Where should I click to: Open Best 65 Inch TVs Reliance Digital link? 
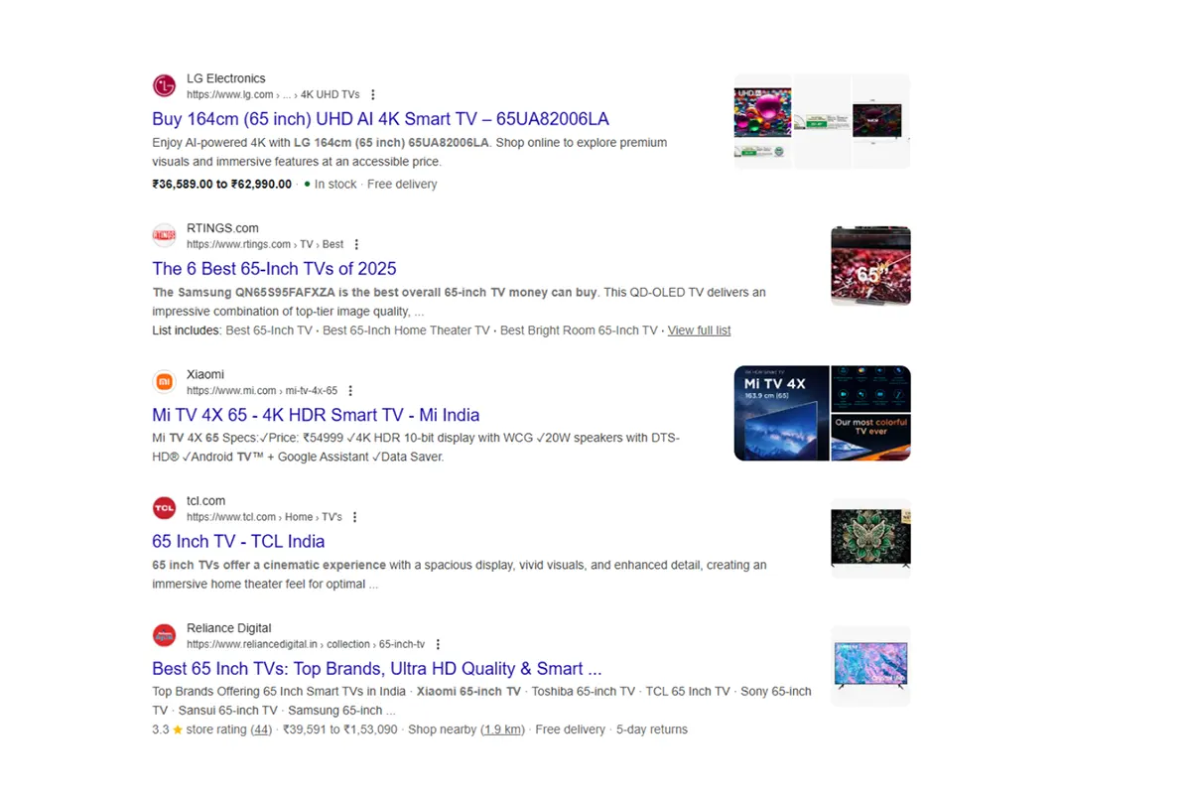click(x=376, y=669)
